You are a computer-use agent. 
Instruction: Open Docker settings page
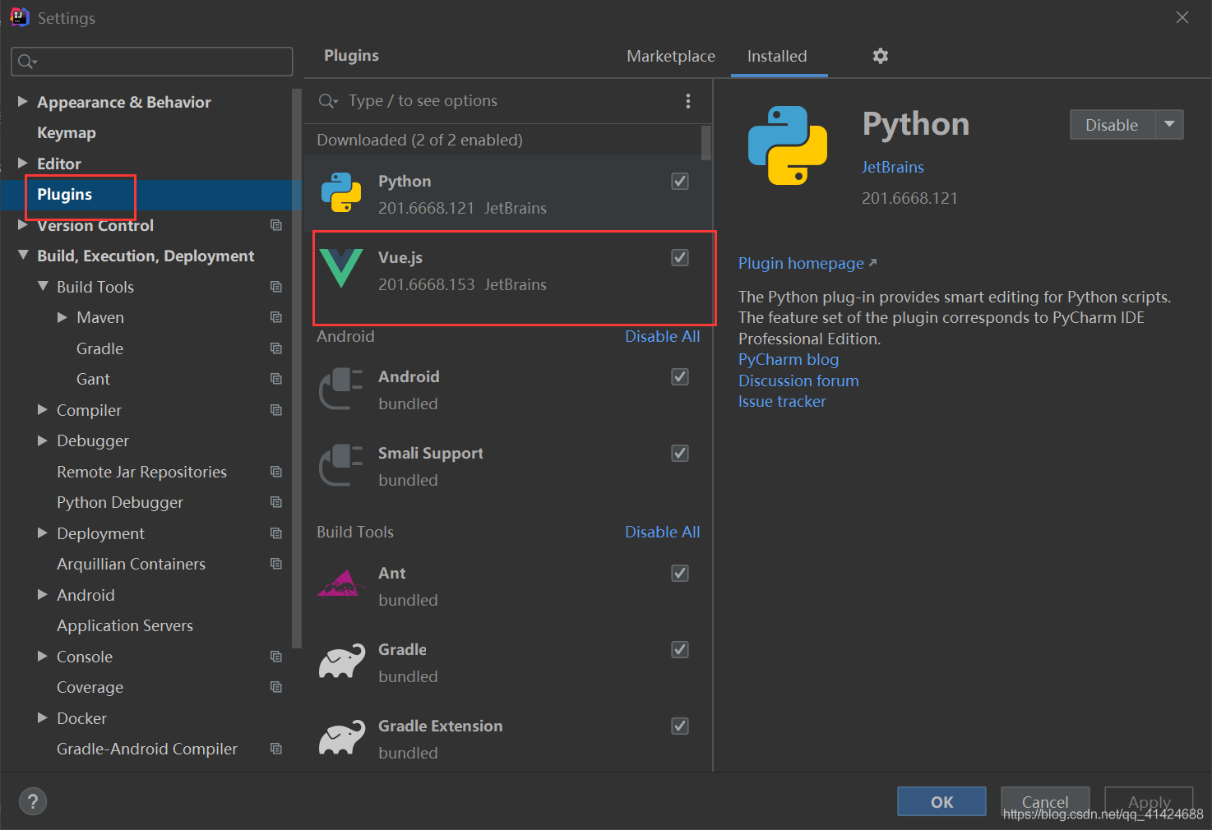(82, 718)
